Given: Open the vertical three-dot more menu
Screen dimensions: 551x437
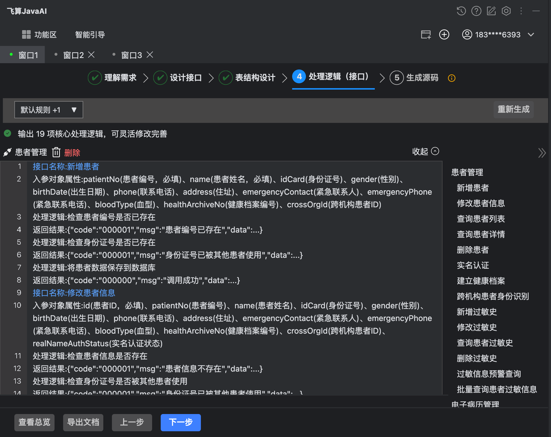Looking at the screenshot, I should [521, 11].
